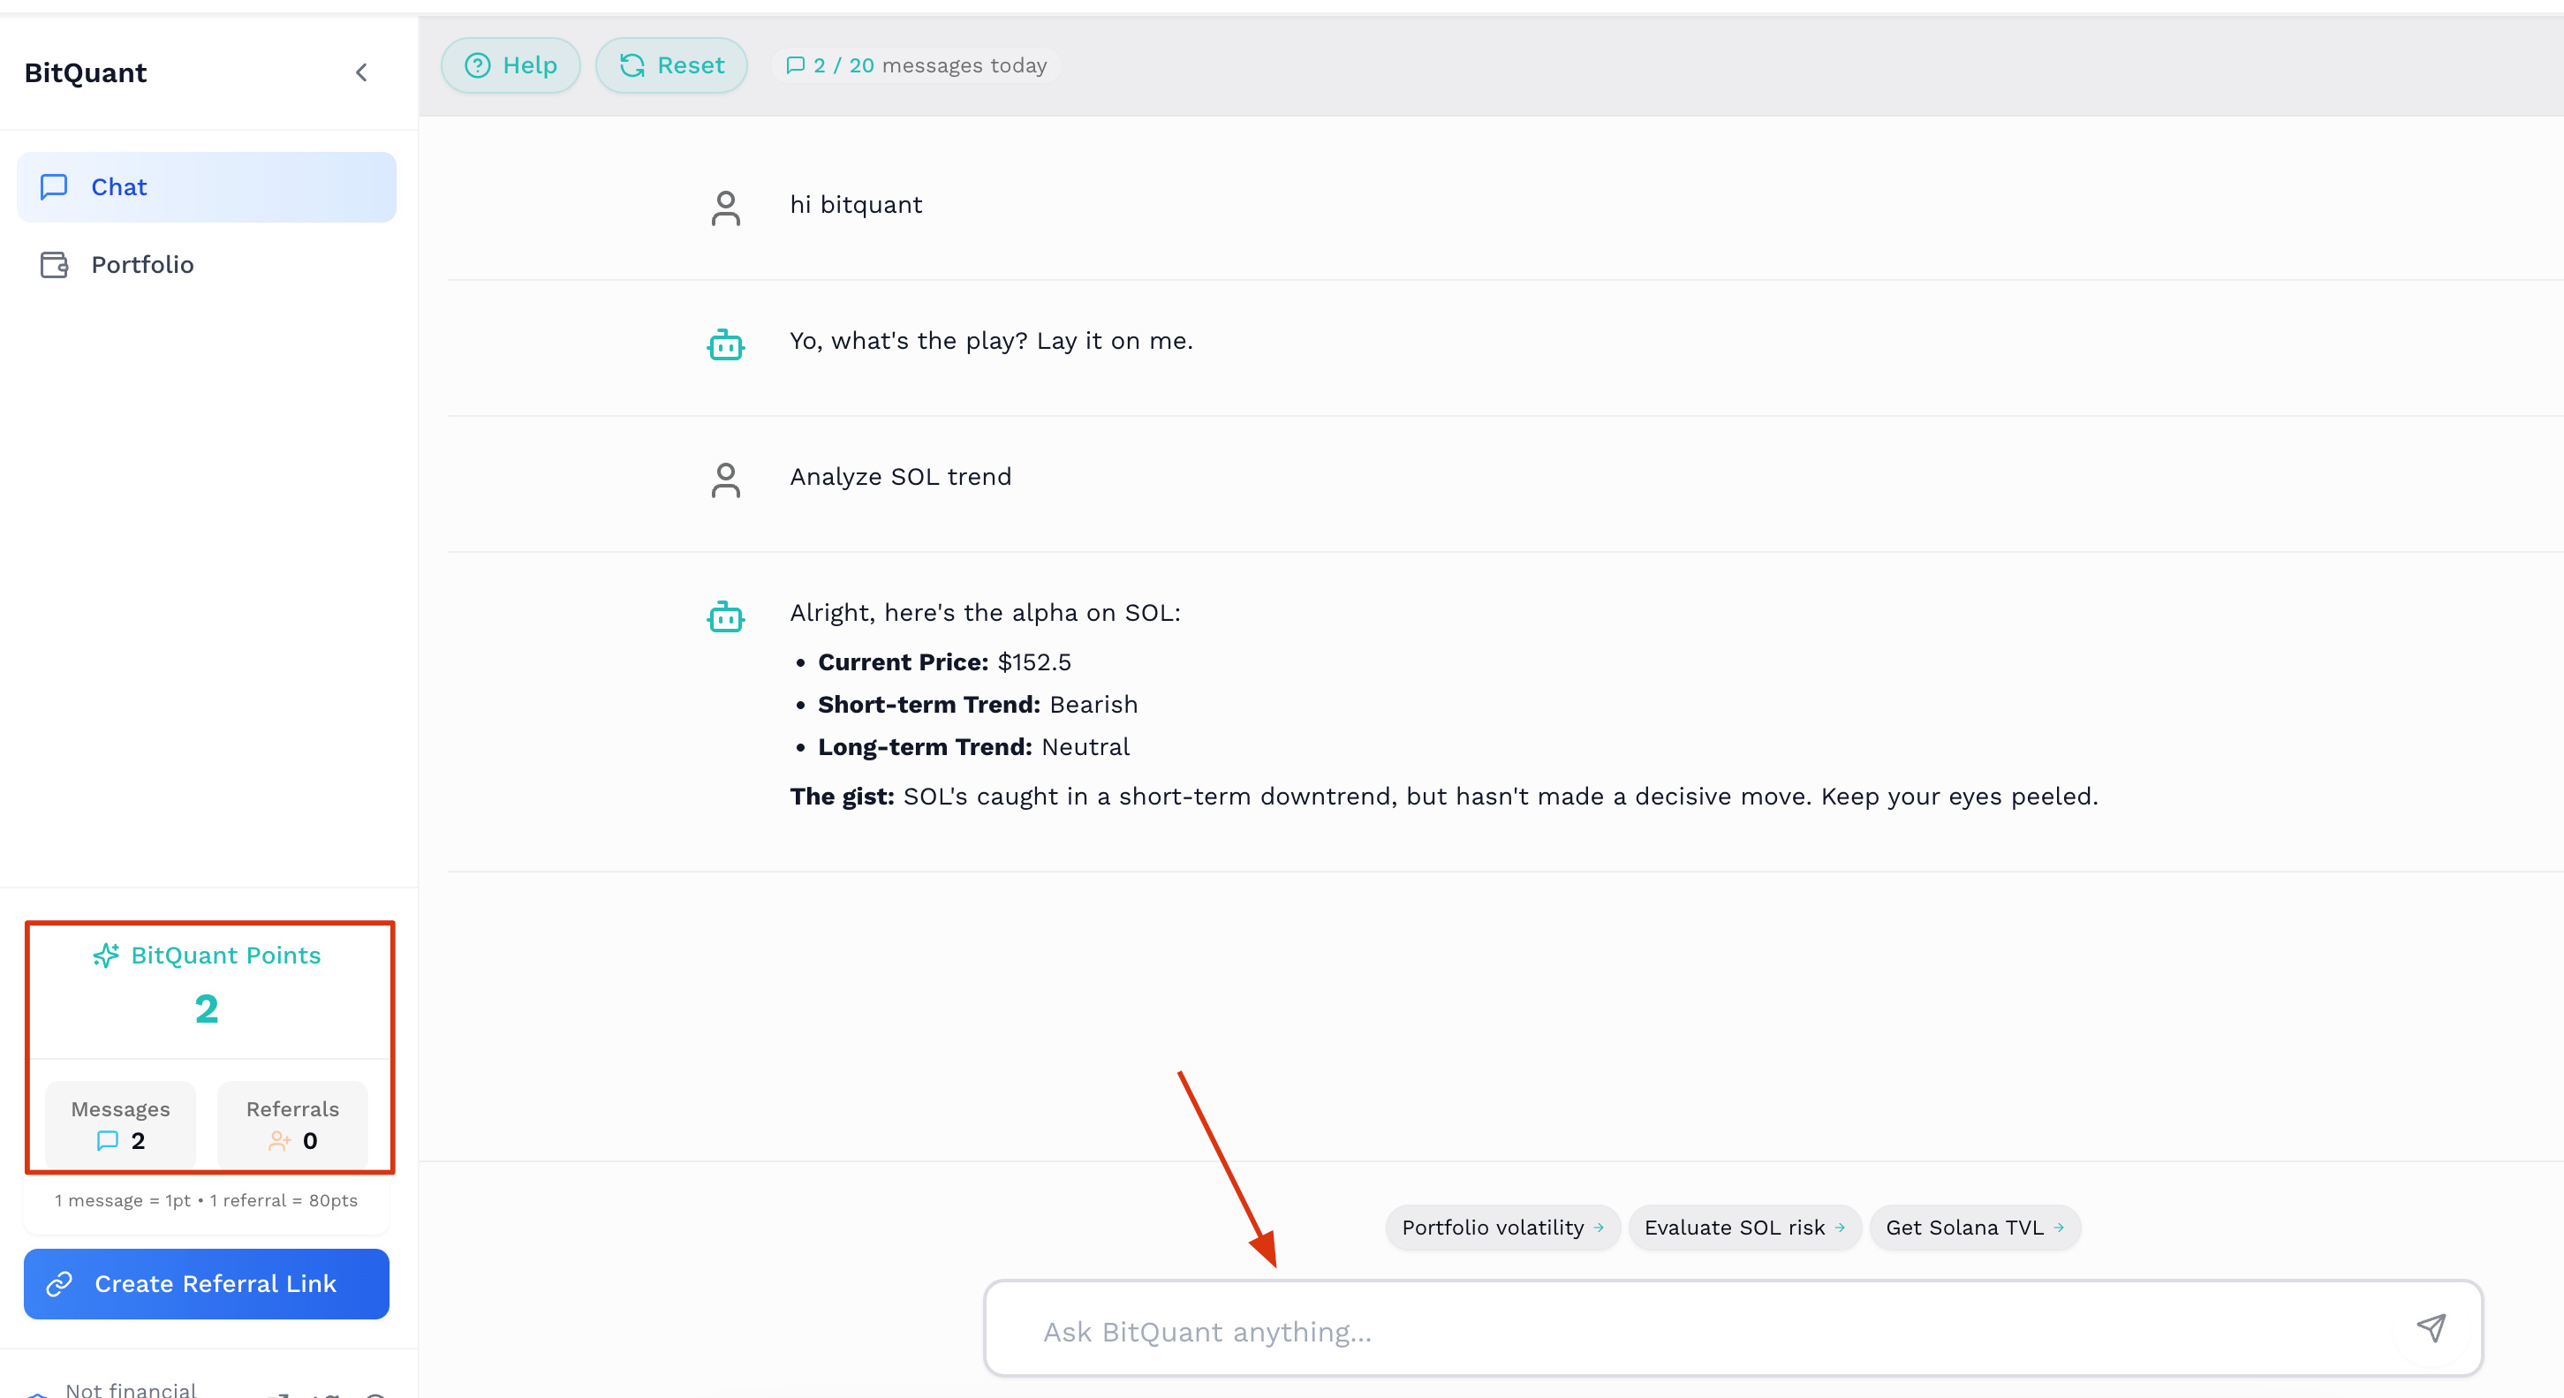Open the Chat section in the sidebar
Screen dimensions: 2564x1398
(206, 187)
